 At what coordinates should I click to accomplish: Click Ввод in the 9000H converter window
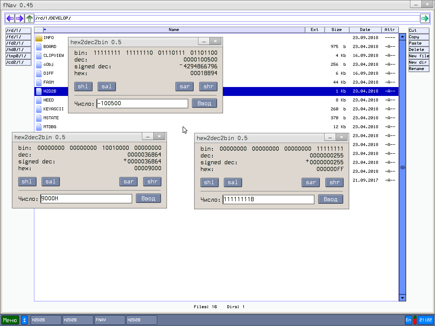click(148, 198)
